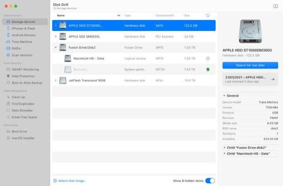Expand JetFlash Transcend 16GB row
The image size is (283, 186).
click(x=56, y=81)
